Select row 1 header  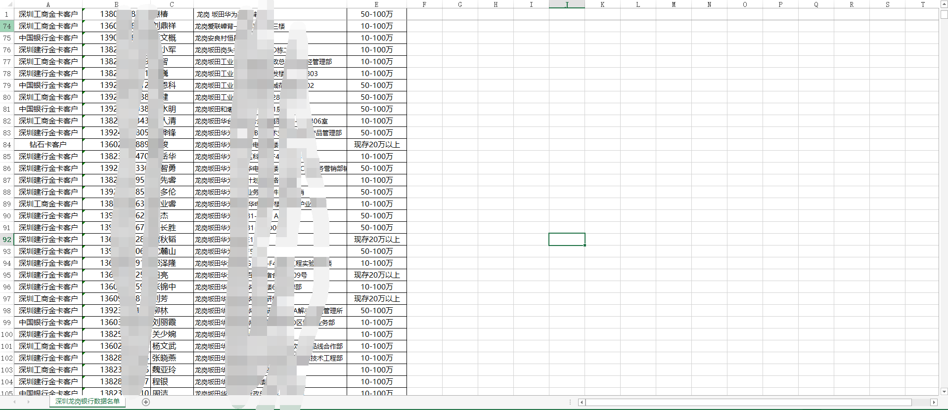tap(7, 14)
